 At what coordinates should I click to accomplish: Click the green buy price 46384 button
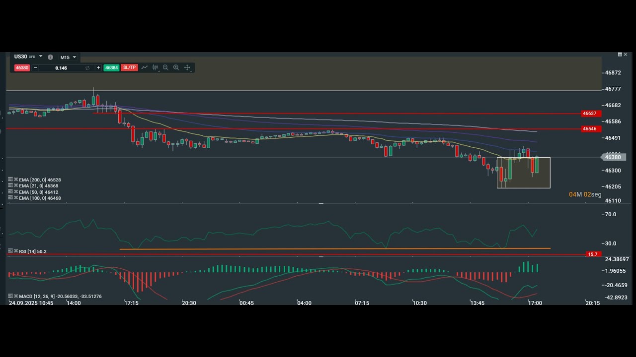(111, 68)
